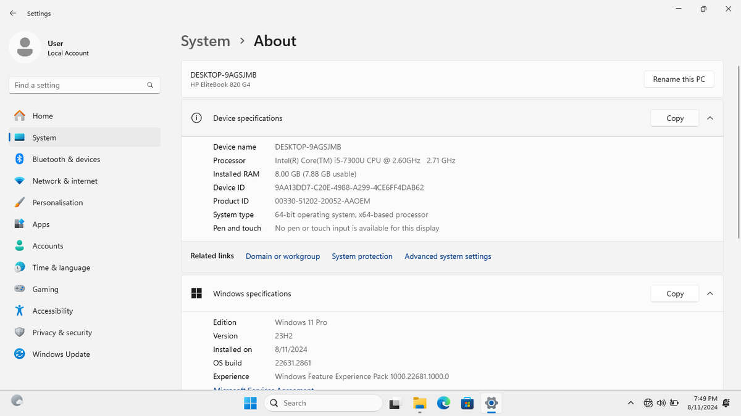This screenshot has width=741, height=416.
Task: Open Accessibility settings page
Action: point(52,311)
